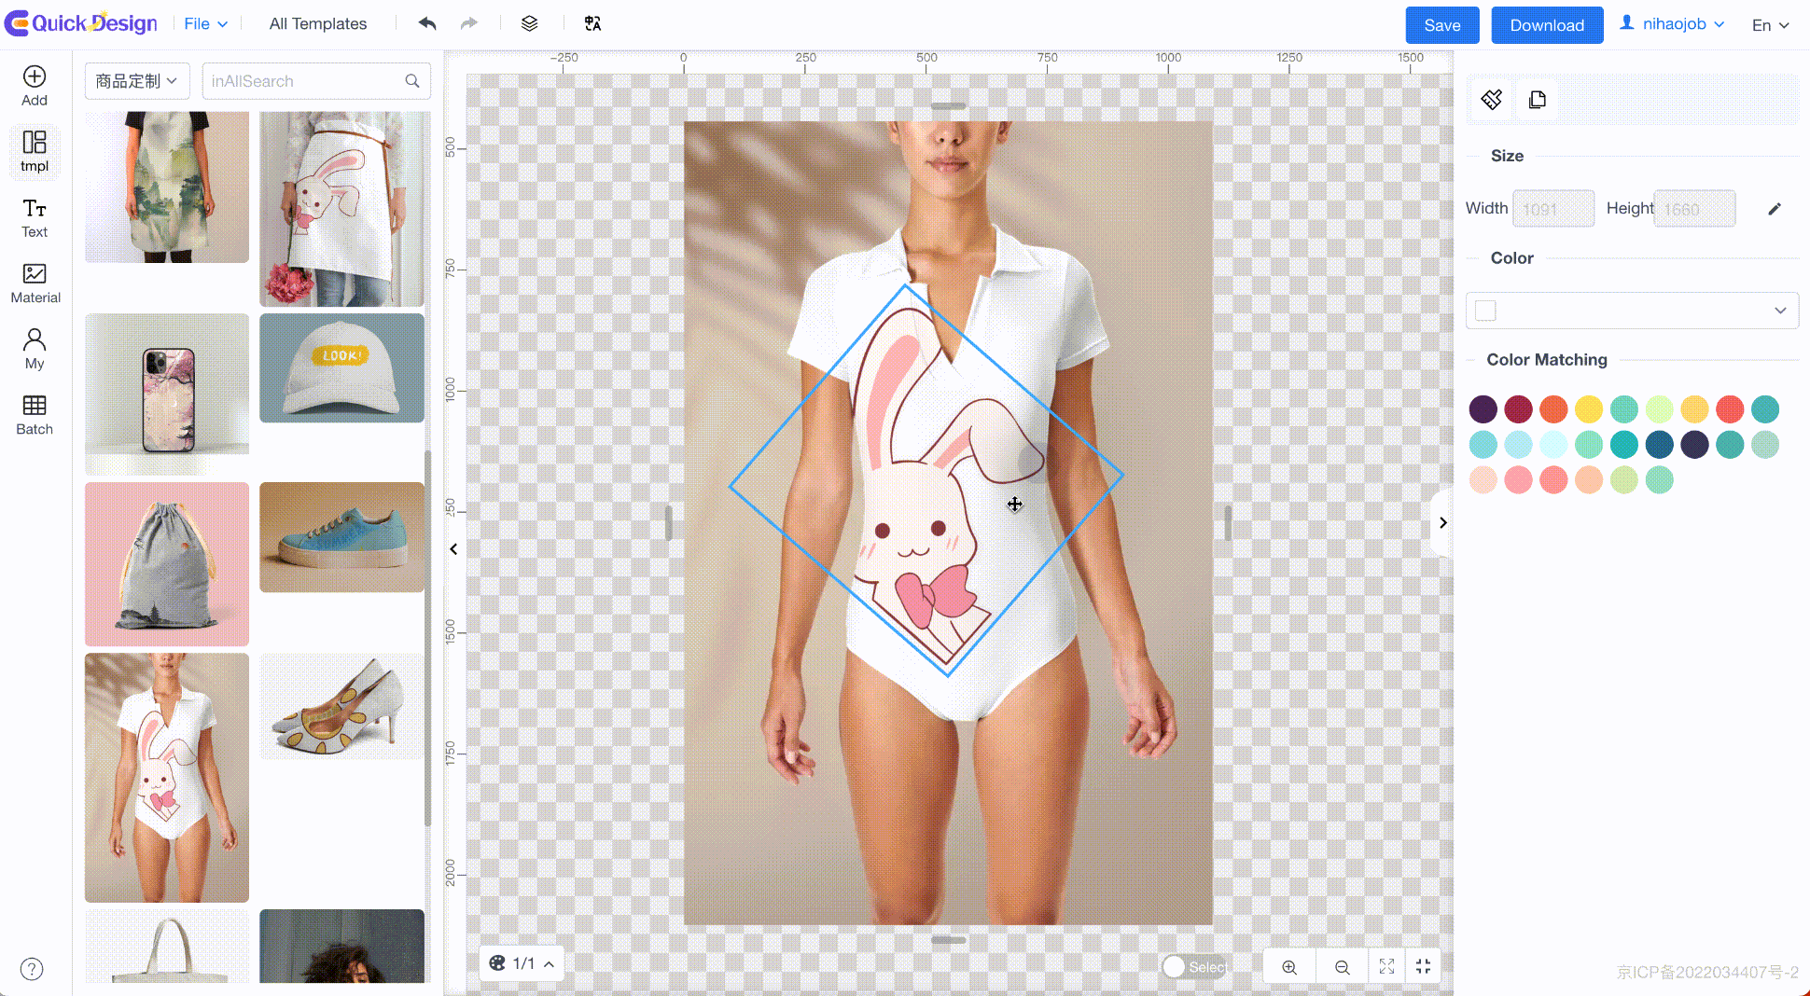Screen dimensions: 1810x996
Task: Click the bunny design on canvas
Action: click(x=926, y=480)
